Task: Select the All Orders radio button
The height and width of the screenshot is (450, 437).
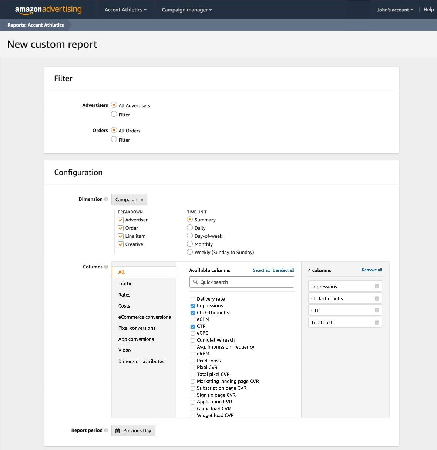Action: tap(114, 130)
